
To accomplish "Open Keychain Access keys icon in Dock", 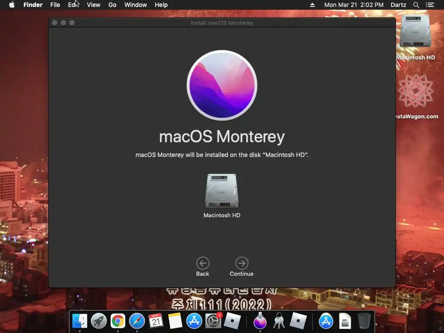I will (x=279, y=321).
